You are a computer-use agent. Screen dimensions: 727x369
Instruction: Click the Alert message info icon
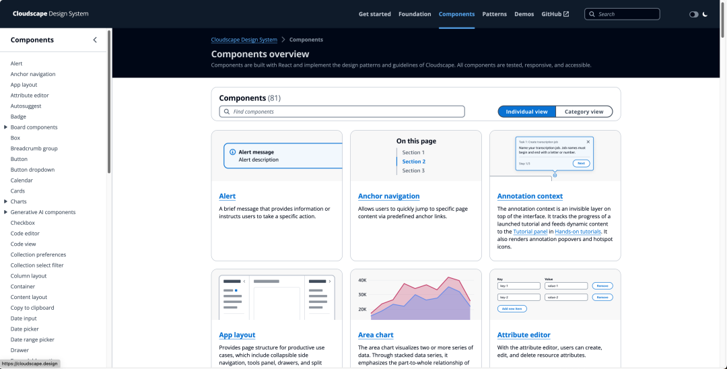pos(232,152)
